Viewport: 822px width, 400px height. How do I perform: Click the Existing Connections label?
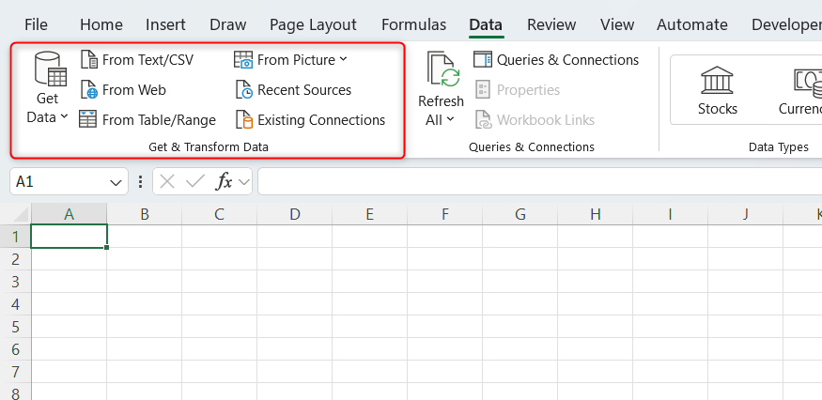pos(321,120)
